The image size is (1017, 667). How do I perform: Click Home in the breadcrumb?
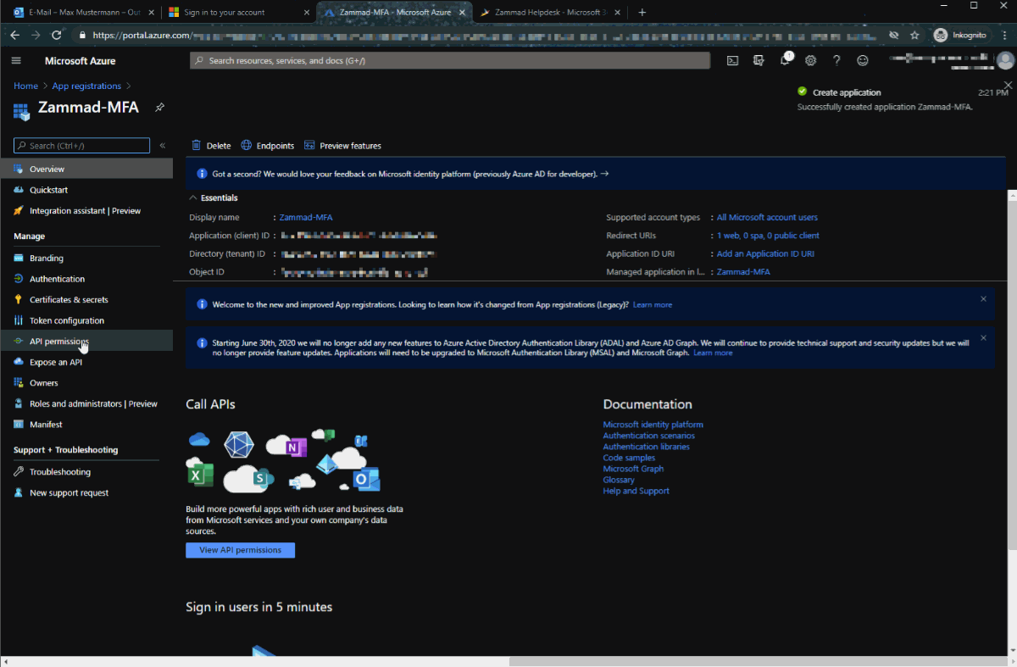coord(25,86)
